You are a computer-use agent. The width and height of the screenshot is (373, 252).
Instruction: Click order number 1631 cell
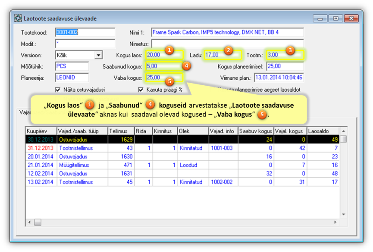click(x=121, y=173)
